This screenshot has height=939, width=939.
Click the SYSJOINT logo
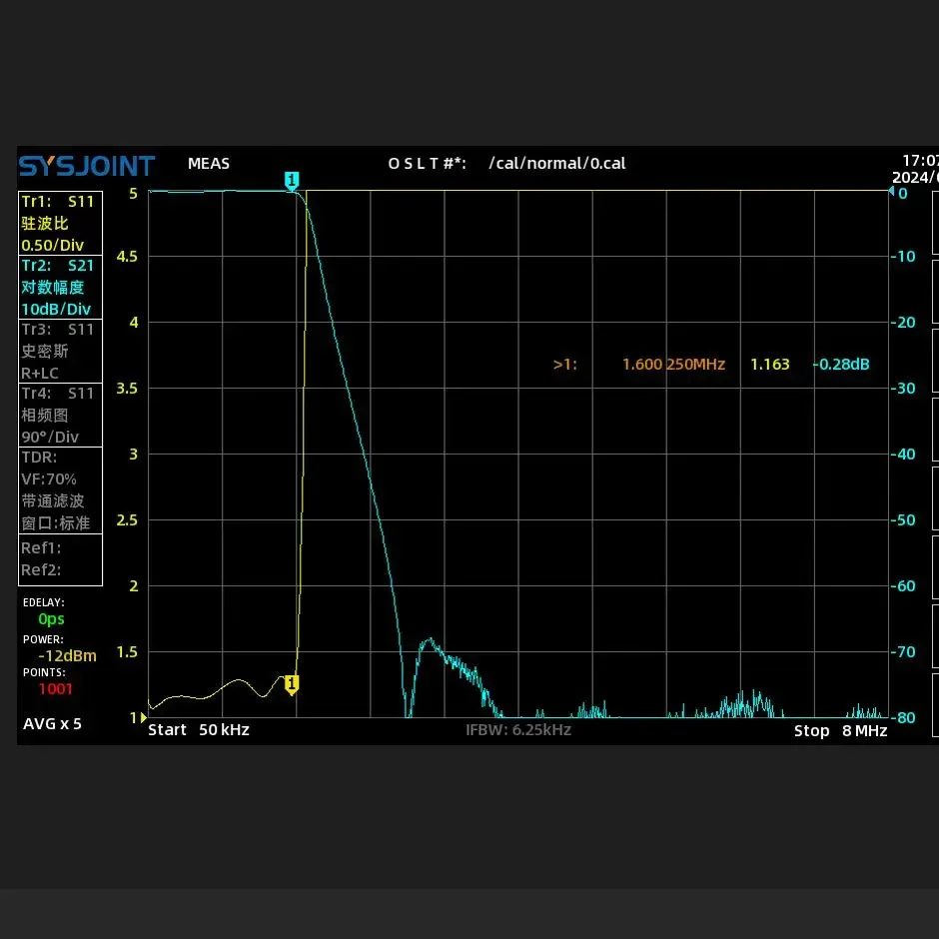tap(87, 166)
